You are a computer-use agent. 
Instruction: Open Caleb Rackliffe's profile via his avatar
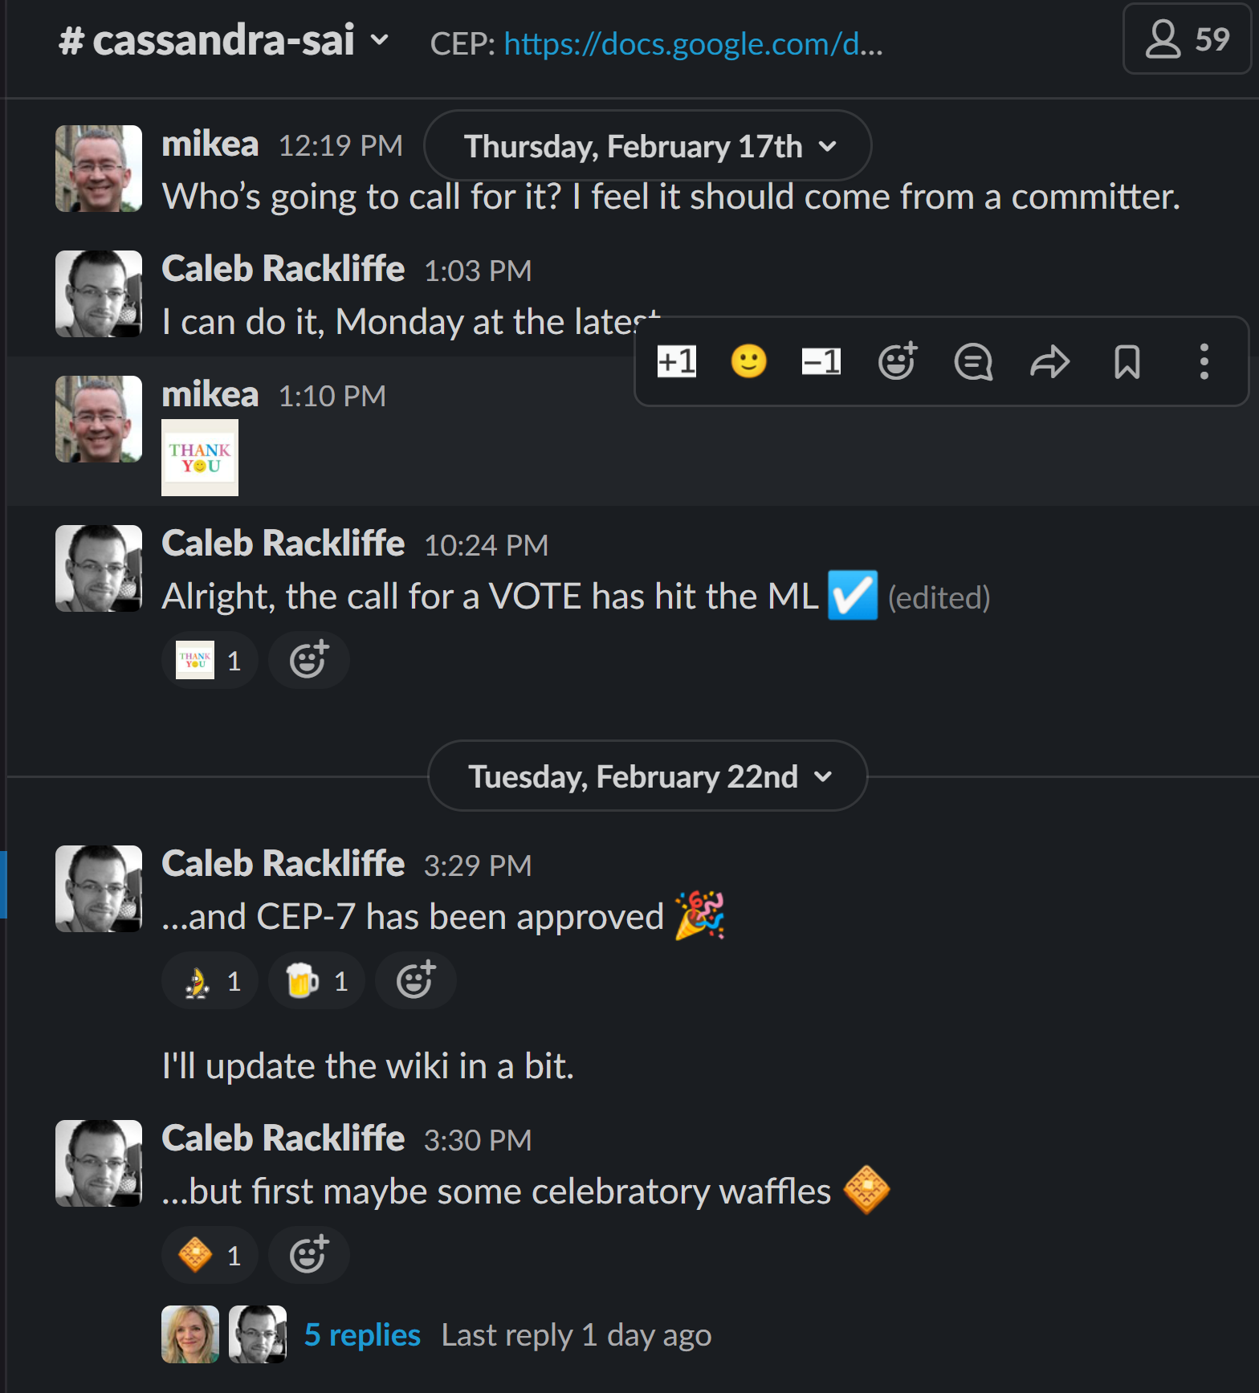[97, 293]
